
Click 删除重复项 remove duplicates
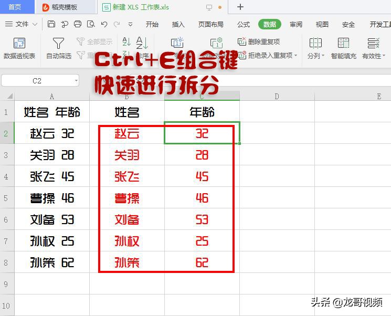[x=259, y=41]
